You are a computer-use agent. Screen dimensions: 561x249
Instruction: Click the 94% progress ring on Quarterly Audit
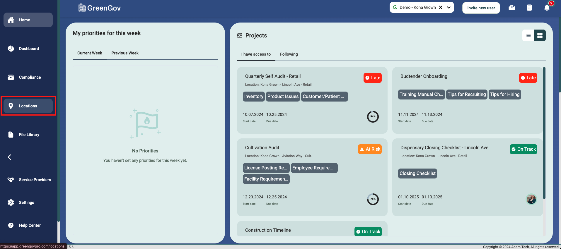373,116
